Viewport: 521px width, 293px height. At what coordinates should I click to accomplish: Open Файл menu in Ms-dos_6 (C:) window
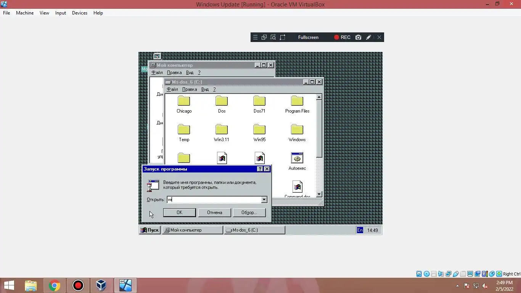click(172, 89)
